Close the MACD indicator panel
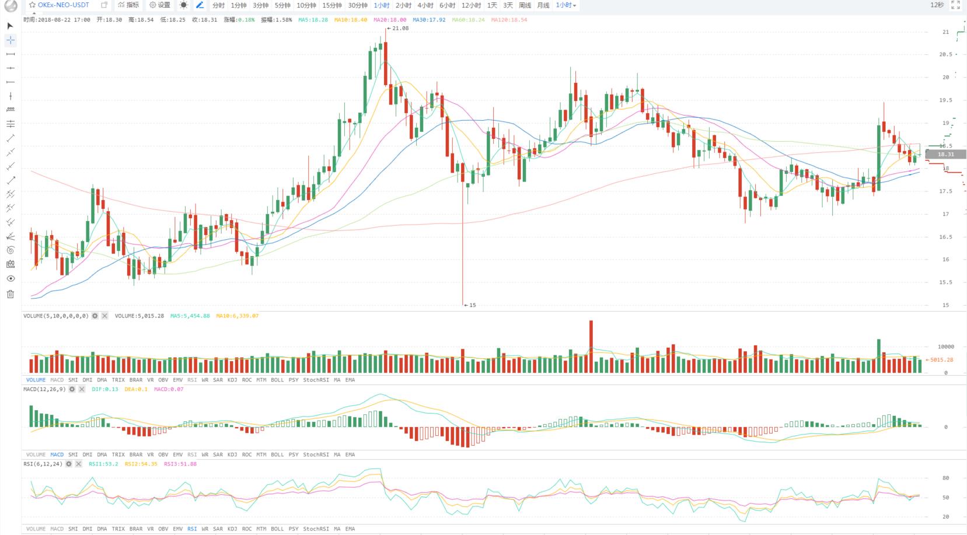 click(82, 389)
